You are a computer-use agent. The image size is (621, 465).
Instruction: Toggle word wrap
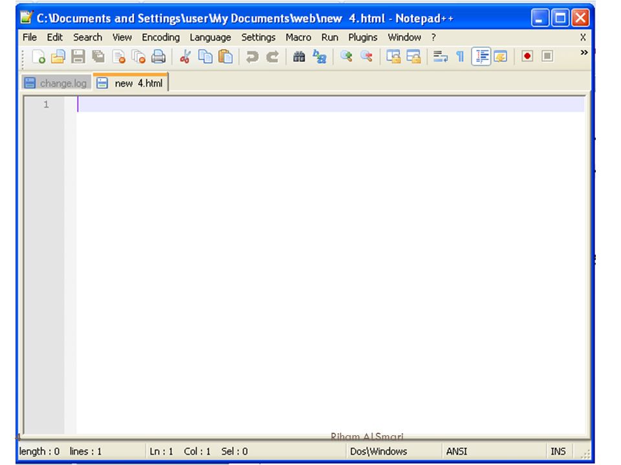pyautogui.click(x=440, y=57)
